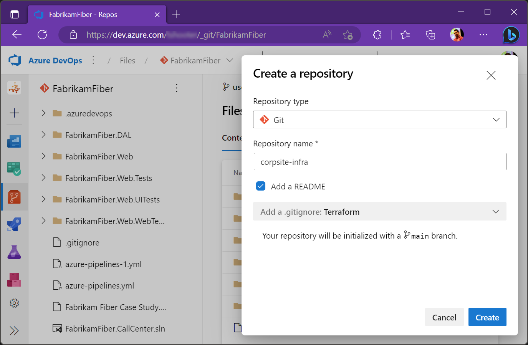Open the FabrikamFiber repo more options menu
The image size is (528, 345).
[177, 88]
